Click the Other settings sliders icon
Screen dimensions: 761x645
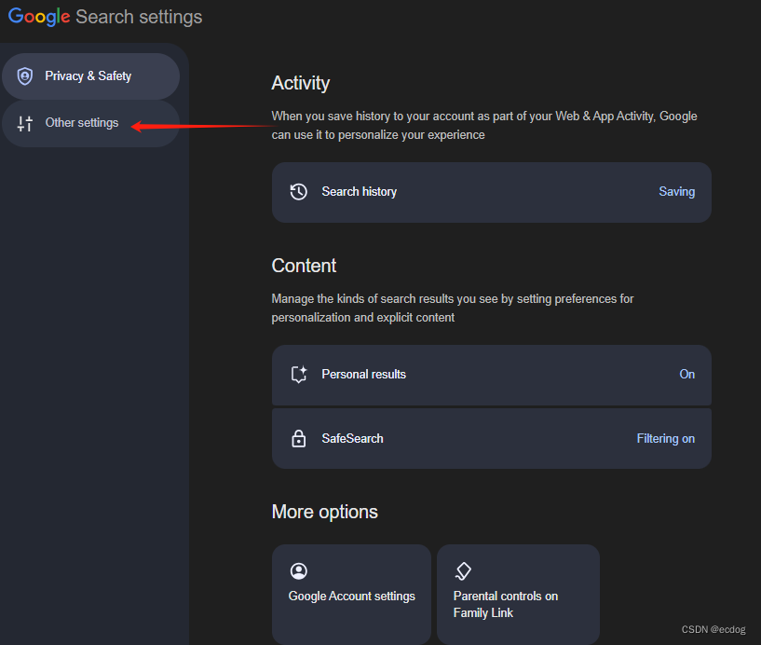tap(25, 123)
